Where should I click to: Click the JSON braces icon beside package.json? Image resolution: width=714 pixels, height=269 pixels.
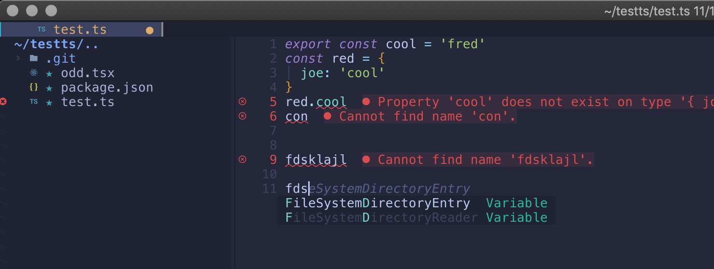coord(33,88)
